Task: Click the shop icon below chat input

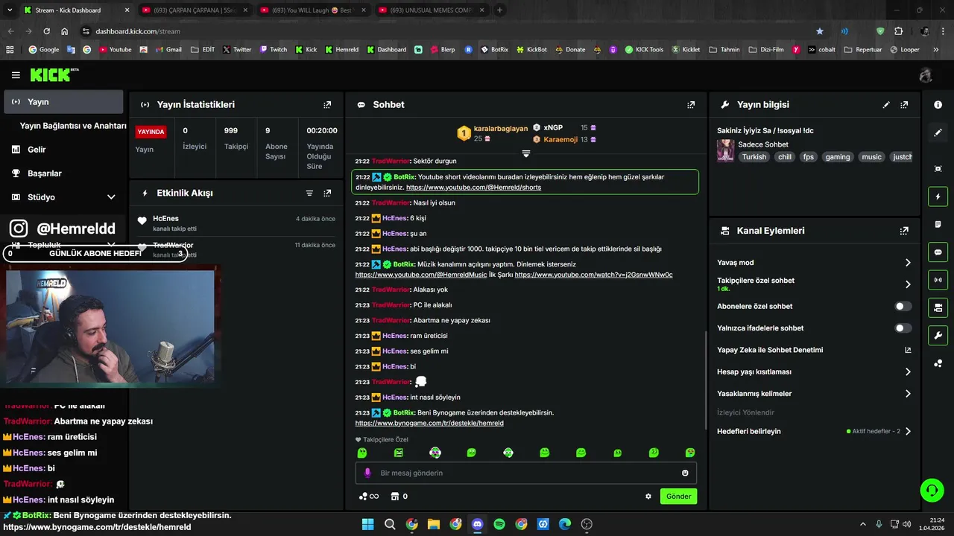Action: (395, 497)
